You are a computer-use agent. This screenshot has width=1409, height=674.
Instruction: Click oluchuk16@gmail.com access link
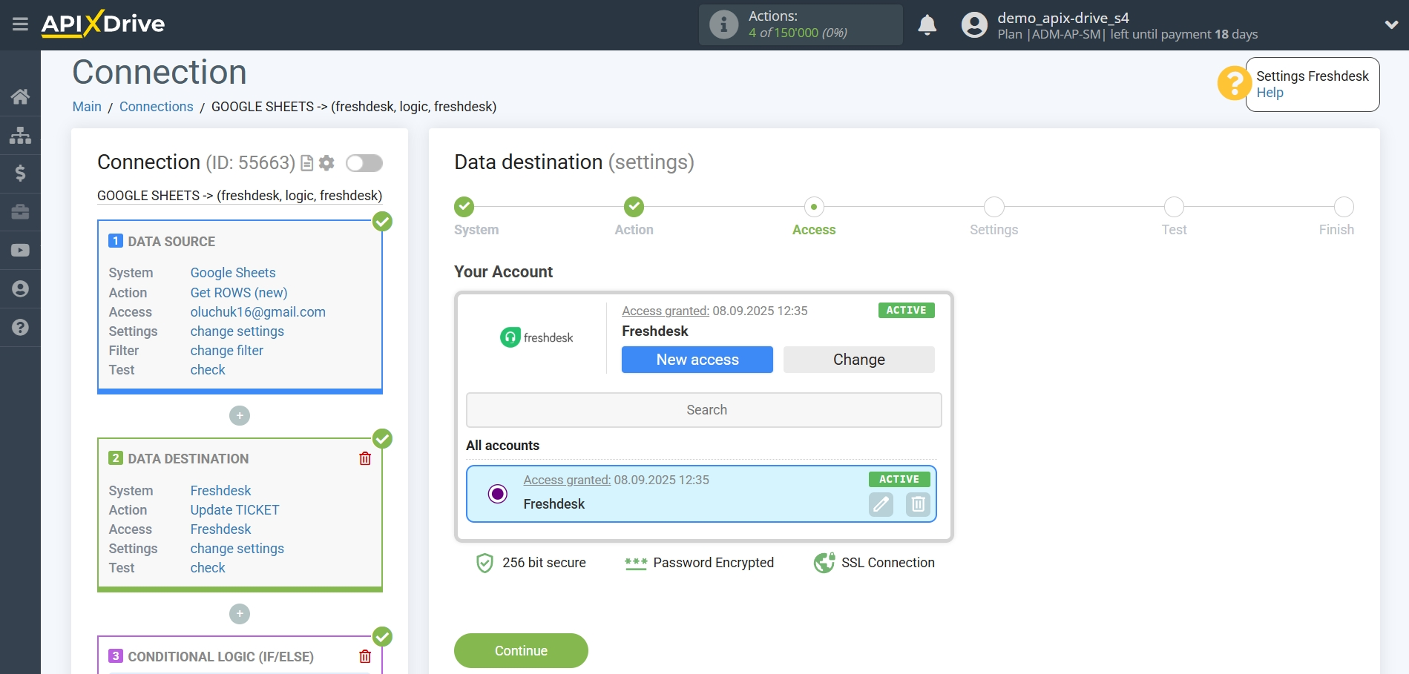click(257, 312)
